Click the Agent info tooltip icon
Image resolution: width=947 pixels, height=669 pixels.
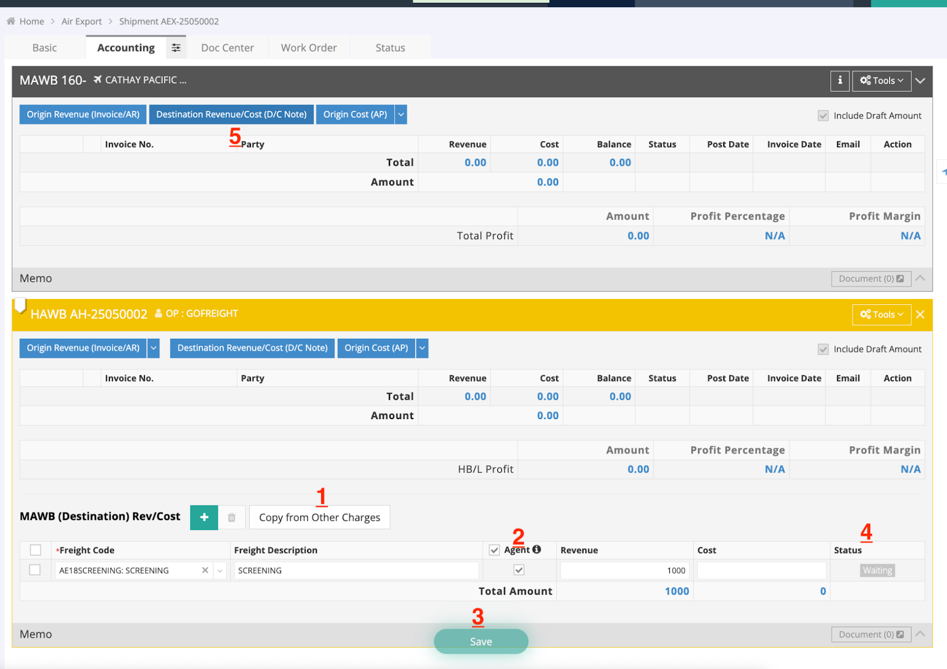click(537, 549)
